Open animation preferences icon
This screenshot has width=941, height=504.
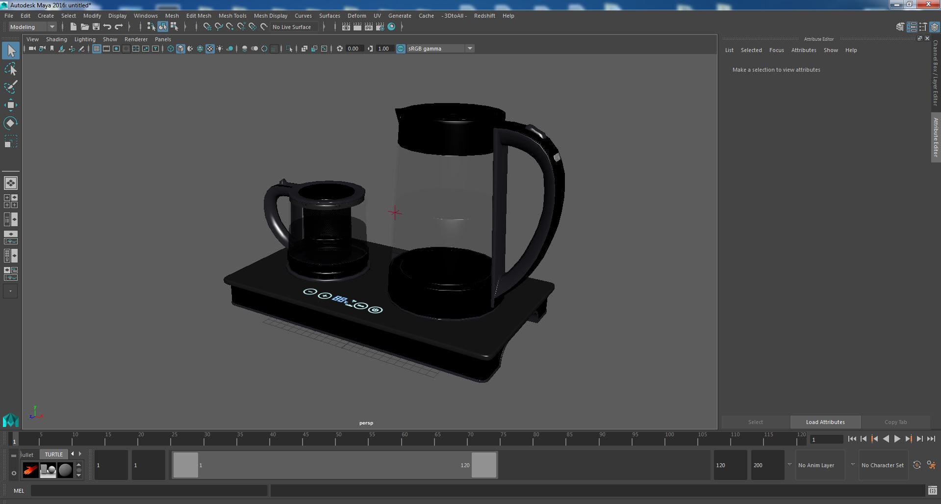(x=931, y=465)
